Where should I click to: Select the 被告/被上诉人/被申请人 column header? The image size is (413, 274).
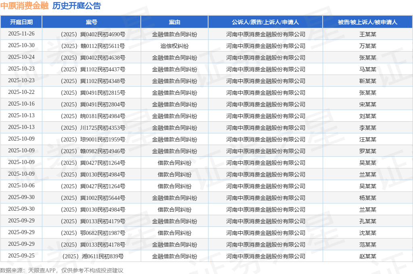click(367, 22)
